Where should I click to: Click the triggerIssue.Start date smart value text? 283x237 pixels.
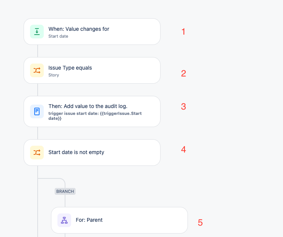click(x=95, y=116)
